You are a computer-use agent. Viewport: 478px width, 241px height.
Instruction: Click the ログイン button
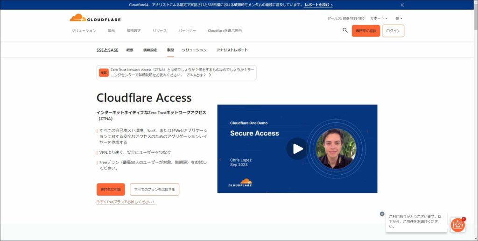pyautogui.click(x=393, y=31)
